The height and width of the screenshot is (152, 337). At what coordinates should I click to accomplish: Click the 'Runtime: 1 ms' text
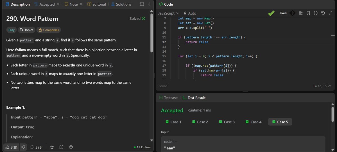tap(199, 111)
